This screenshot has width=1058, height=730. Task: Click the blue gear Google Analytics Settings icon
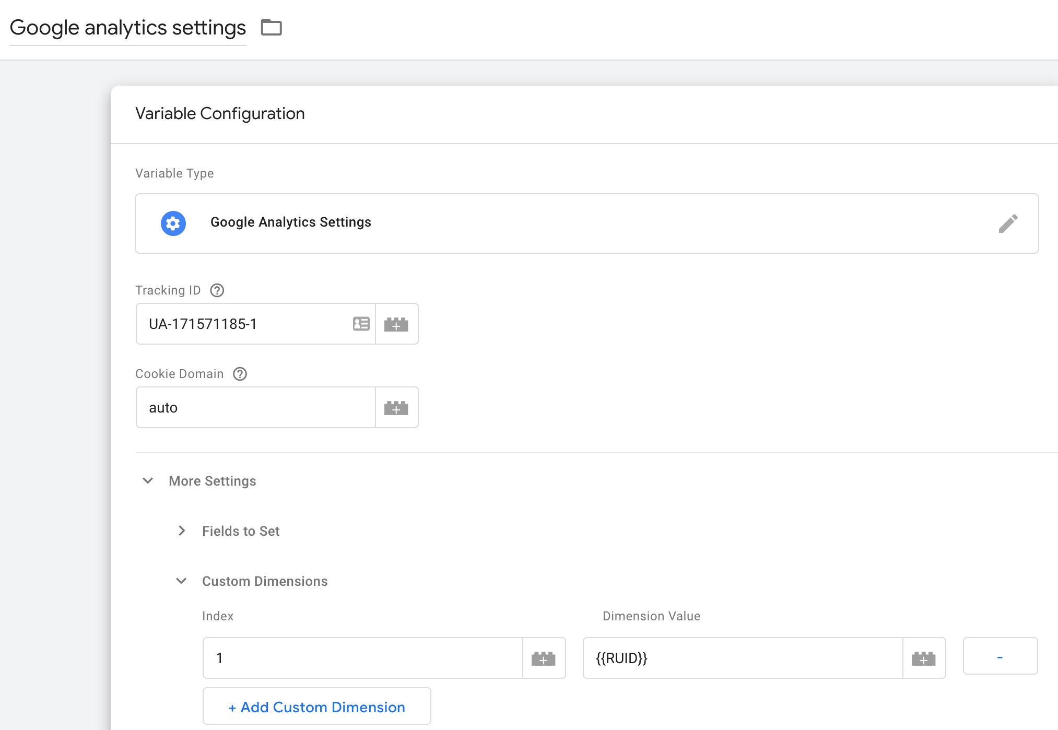tap(173, 223)
